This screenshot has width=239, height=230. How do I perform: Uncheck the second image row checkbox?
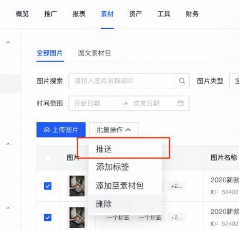click(48, 218)
